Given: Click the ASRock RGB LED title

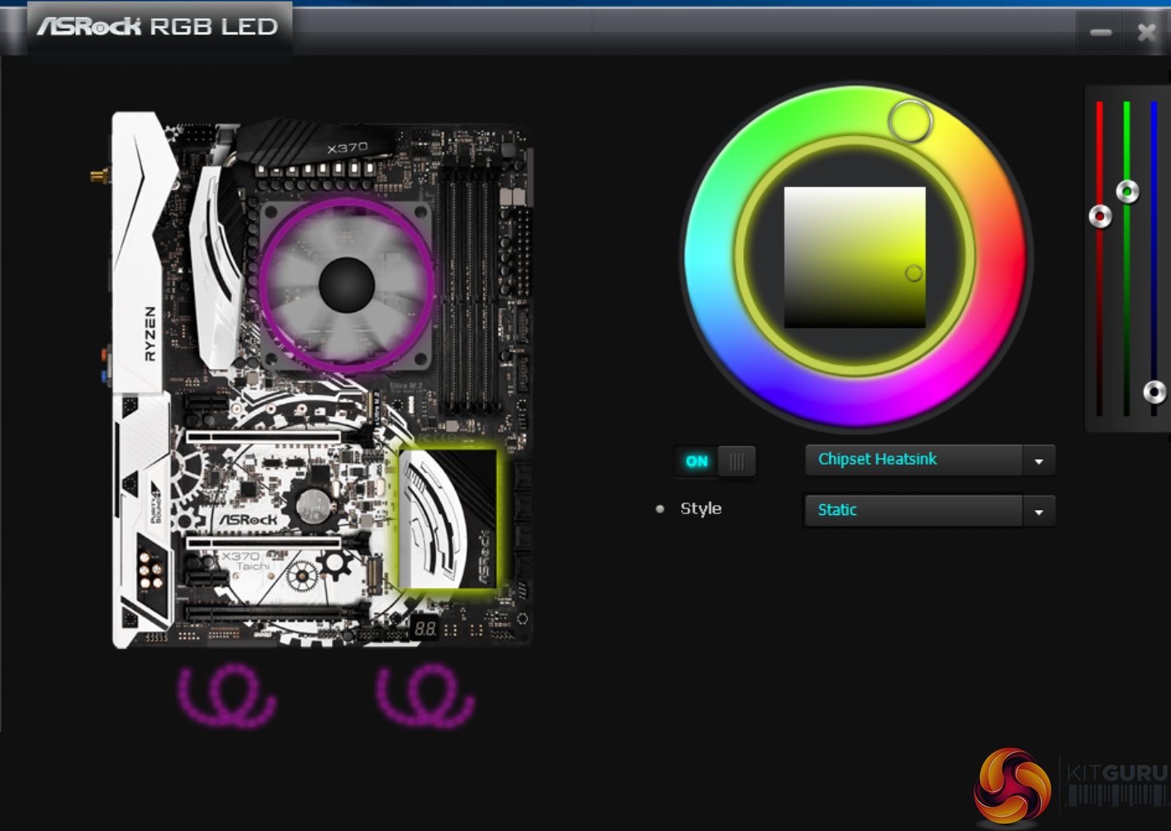Looking at the screenshot, I should (x=158, y=26).
